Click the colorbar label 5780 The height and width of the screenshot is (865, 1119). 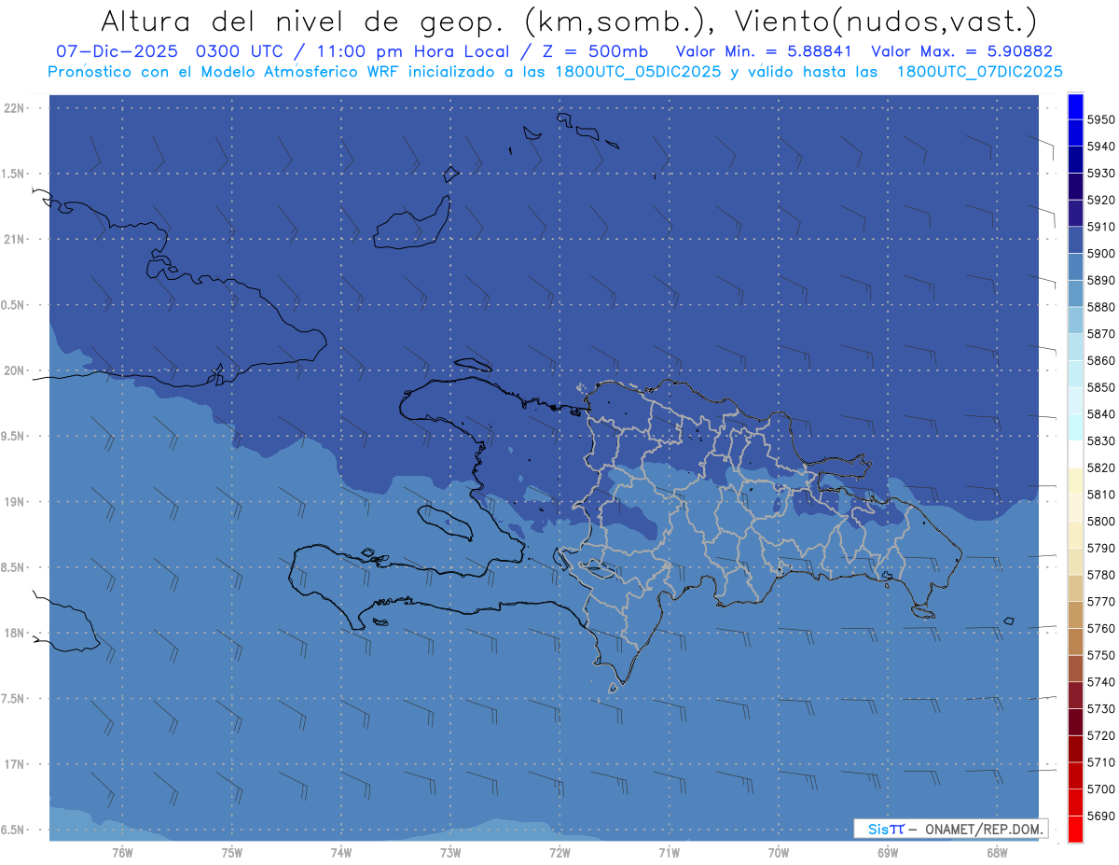[1100, 575]
